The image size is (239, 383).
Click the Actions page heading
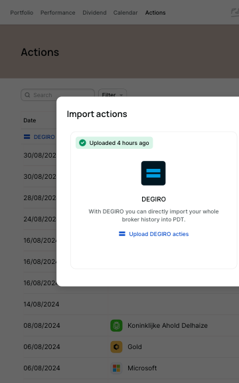coord(40,53)
